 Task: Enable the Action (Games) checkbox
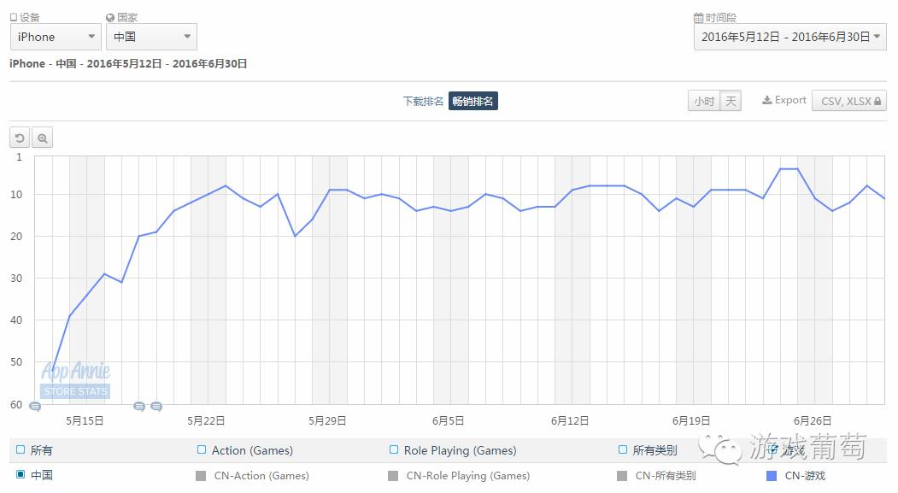(202, 449)
